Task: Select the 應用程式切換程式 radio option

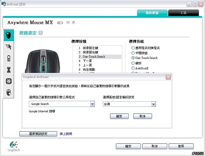Action: [x=133, y=48]
